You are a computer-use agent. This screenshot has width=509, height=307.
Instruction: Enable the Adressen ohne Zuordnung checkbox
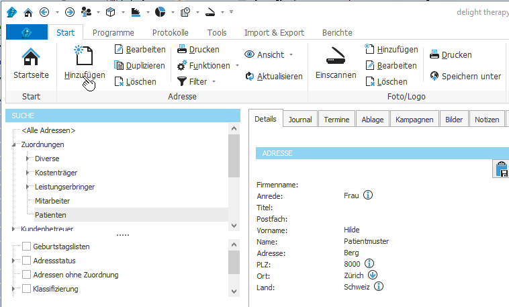pyautogui.click(x=27, y=275)
